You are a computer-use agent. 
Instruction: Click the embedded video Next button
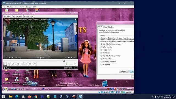point(10,58)
